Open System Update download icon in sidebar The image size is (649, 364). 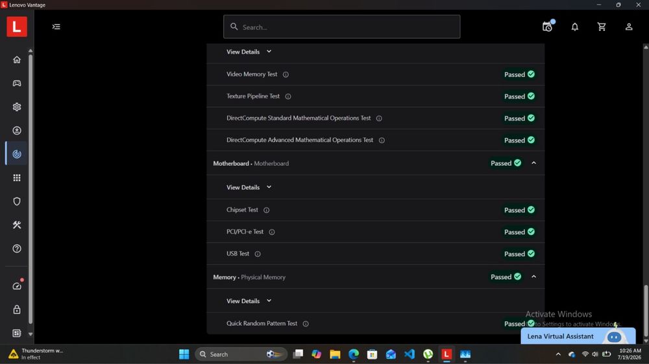point(17,130)
